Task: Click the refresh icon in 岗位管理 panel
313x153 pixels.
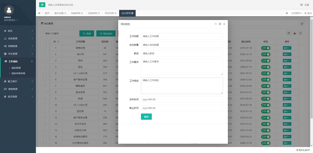Action: 302,24
